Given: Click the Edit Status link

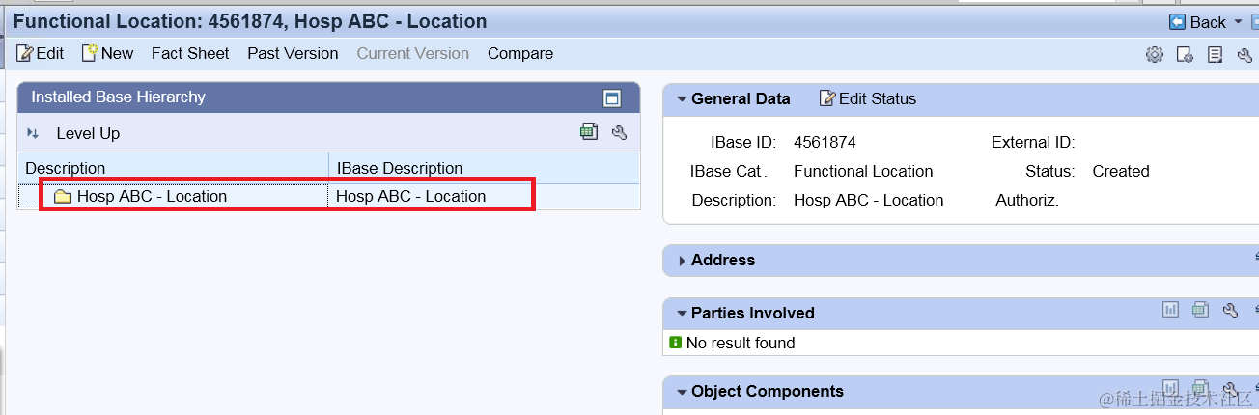Looking at the screenshot, I should coord(878,98).
